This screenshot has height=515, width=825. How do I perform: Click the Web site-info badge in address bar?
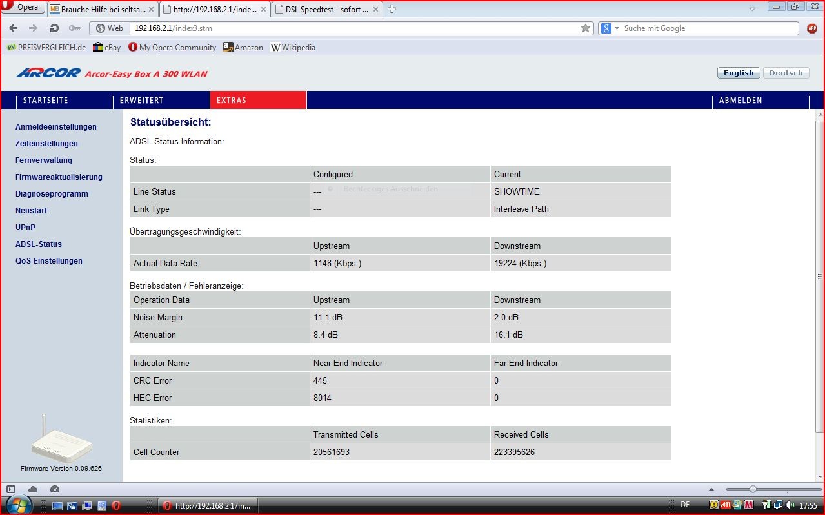pos(110,28)
